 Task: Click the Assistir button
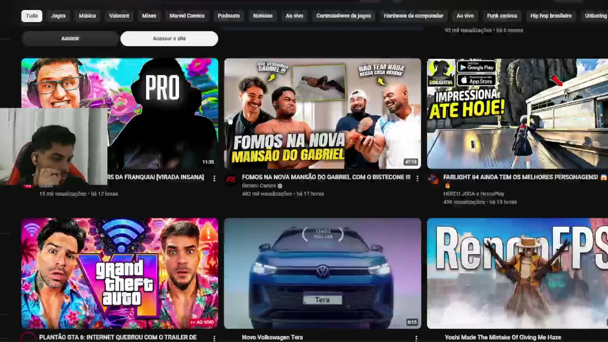(70, 38)
